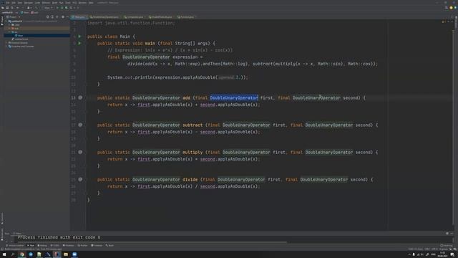Open the Navigate menu

(29, 3)
